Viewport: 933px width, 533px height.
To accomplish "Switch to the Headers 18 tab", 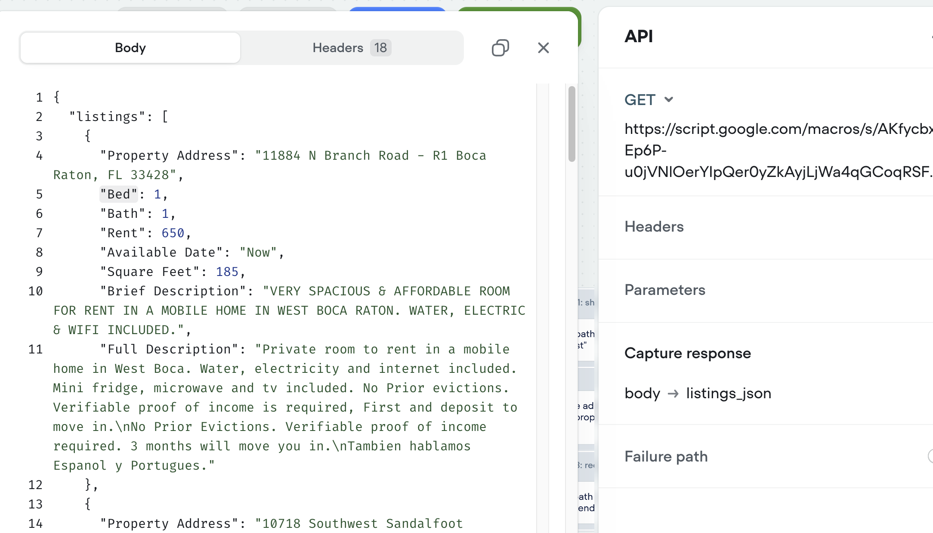I will click(x=352, y=48).
